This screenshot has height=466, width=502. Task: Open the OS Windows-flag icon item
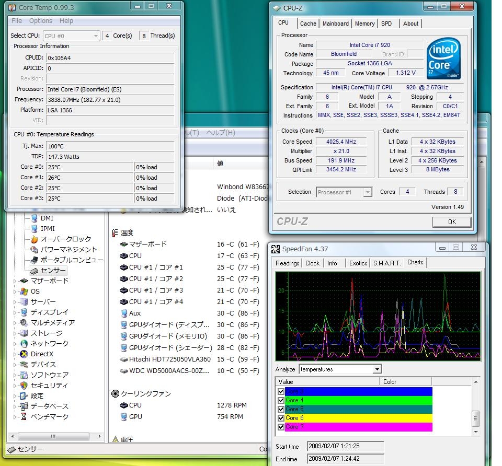24,291
